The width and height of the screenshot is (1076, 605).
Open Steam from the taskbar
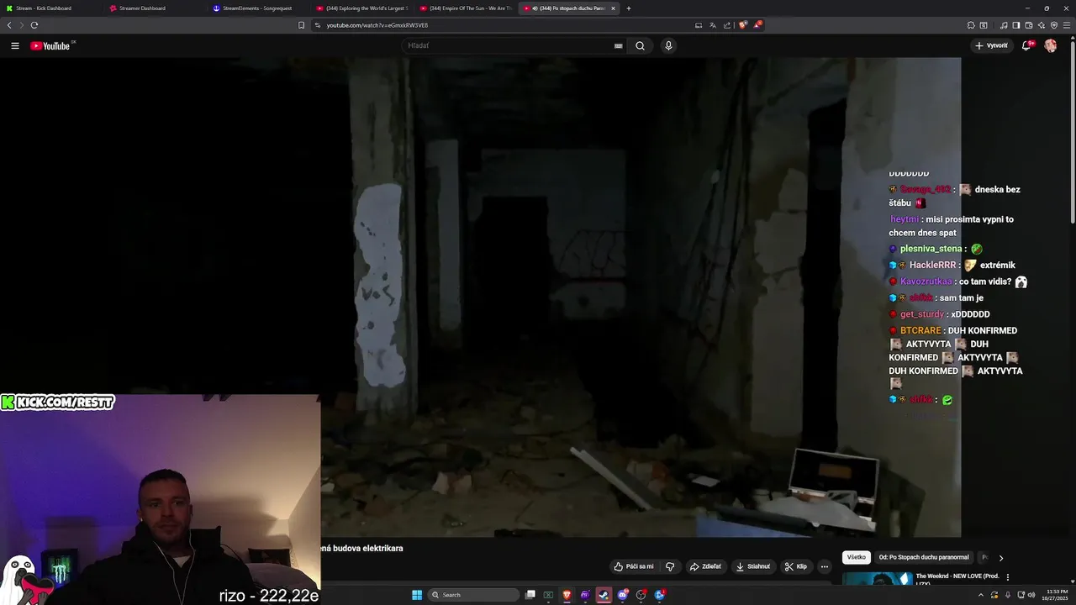(604, 595)
